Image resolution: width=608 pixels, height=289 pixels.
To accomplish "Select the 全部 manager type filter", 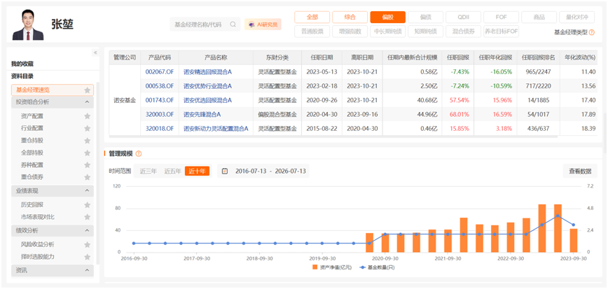I will pyautogui.click(x=312, y=17).
